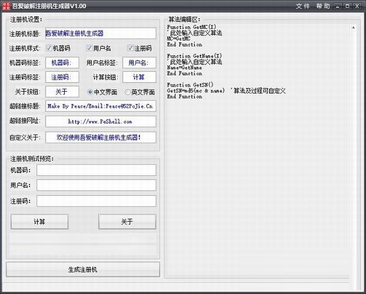
Task: Click the preview 用户名 input box
Action: pos(96,186)
